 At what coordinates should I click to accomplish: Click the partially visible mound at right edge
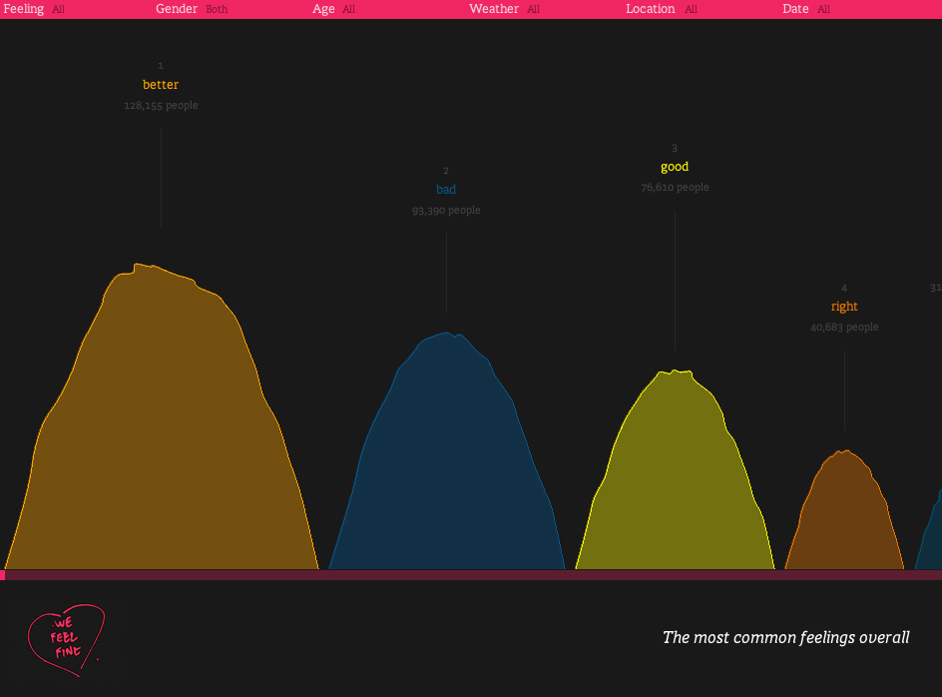[x=930, y=529]
